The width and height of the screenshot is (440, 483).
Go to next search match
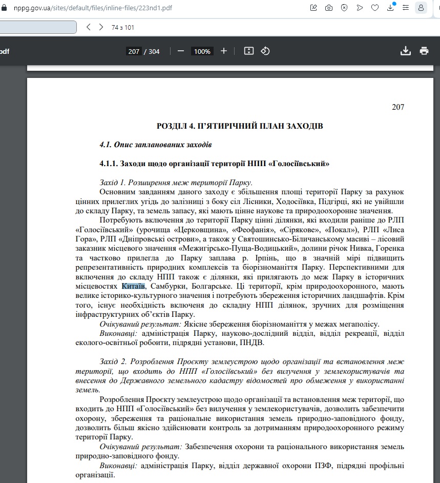click(x=101, y=27)
